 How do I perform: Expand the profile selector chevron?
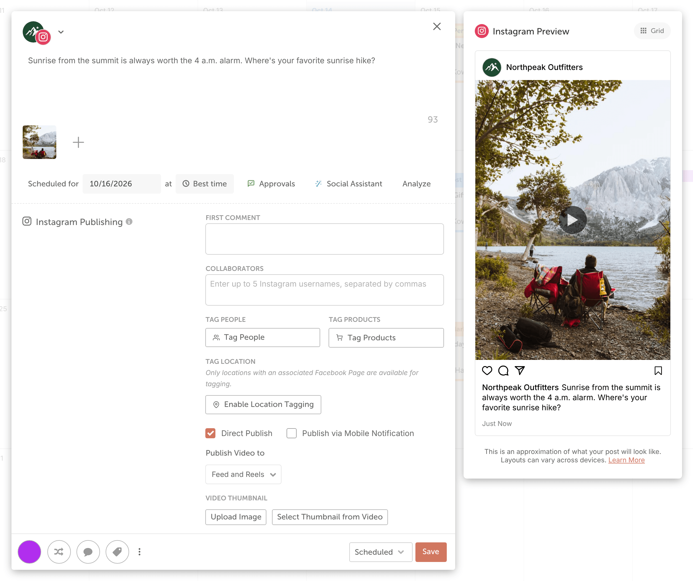pyautogui.click(x=61, y=32)
